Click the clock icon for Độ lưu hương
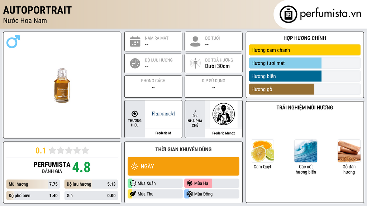Image resolution: width=367 pixels, height=206 pixels. coord(135,63)
